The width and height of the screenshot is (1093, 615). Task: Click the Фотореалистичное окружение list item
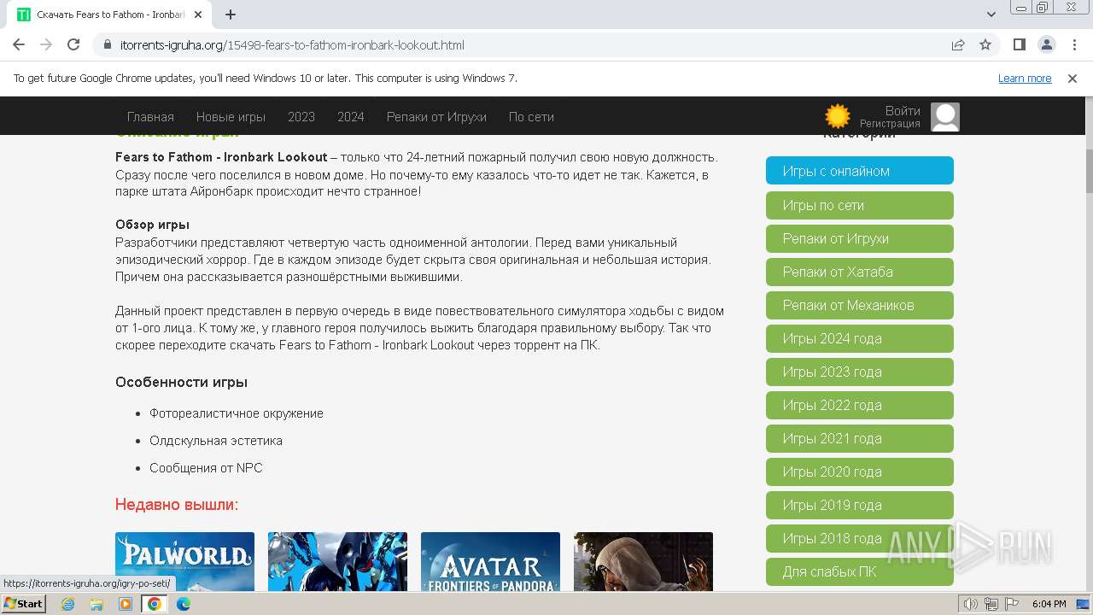tap(237, 413)
